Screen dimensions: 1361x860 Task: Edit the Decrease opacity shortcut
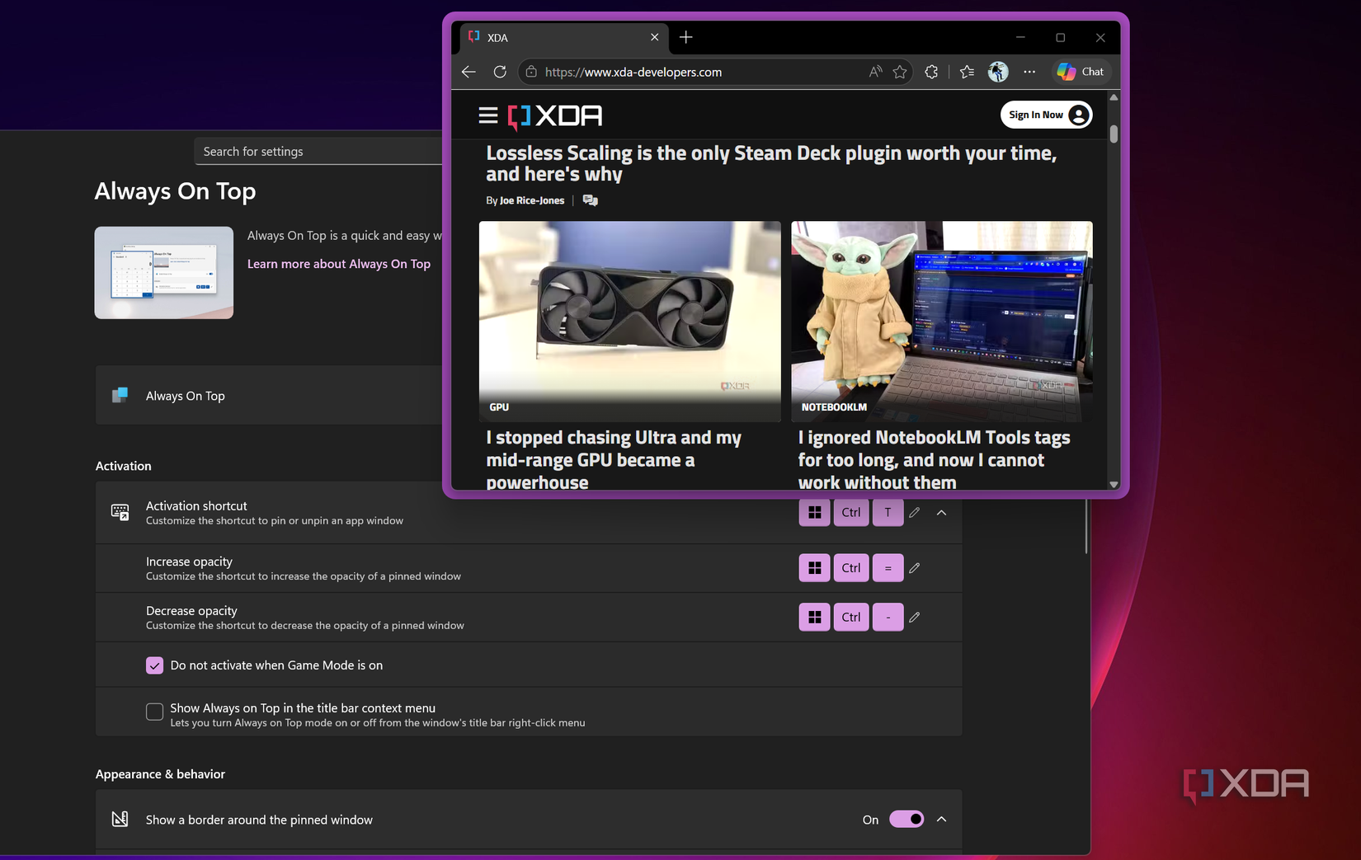point(914,617)
